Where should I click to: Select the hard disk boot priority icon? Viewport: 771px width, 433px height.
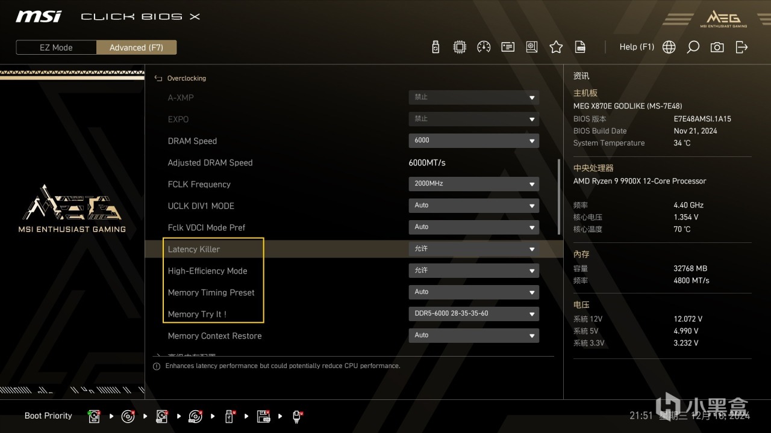click(x=94, y=416)
